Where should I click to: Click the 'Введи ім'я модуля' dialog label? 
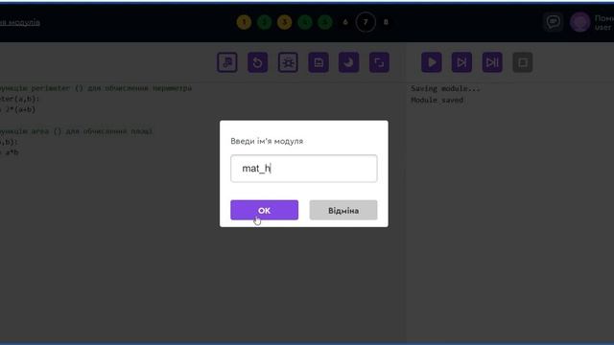(267, 141)
